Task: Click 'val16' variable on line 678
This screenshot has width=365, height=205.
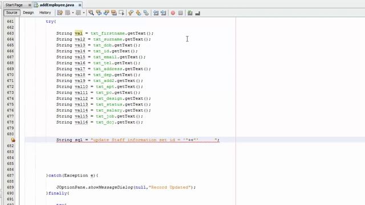Action: pyautogui.click(x=81, y=122)
